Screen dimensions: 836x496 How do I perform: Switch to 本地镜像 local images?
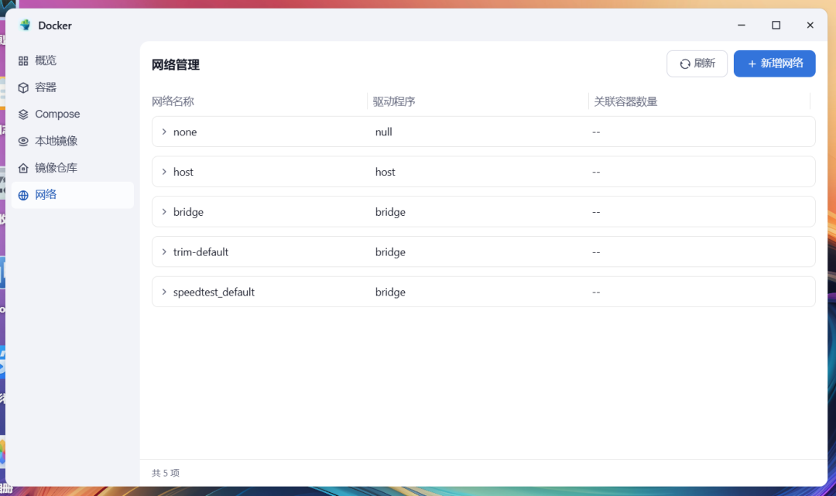tap(73, 141)
